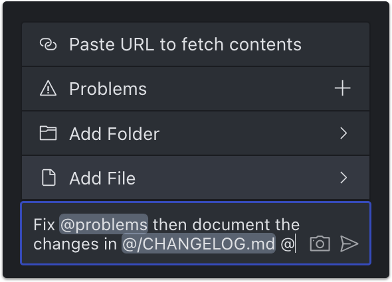Click the file page icon for Add File
The height and width of the screenshot is (282, 392).
click(x=49, y=178)
